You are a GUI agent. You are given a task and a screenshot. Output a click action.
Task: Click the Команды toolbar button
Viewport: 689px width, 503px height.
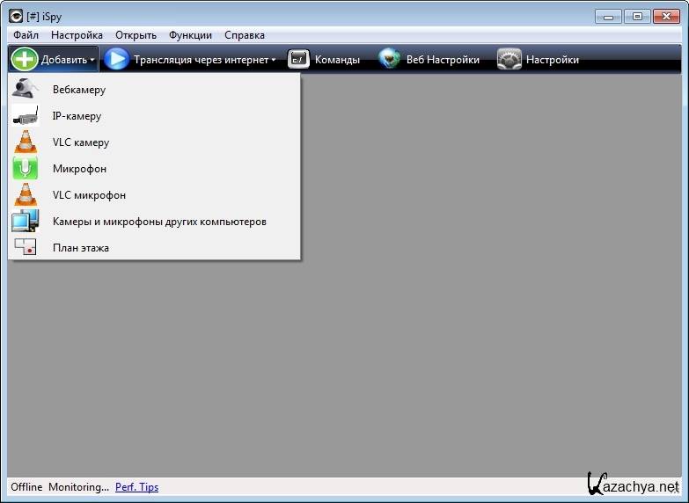(325, 60)
